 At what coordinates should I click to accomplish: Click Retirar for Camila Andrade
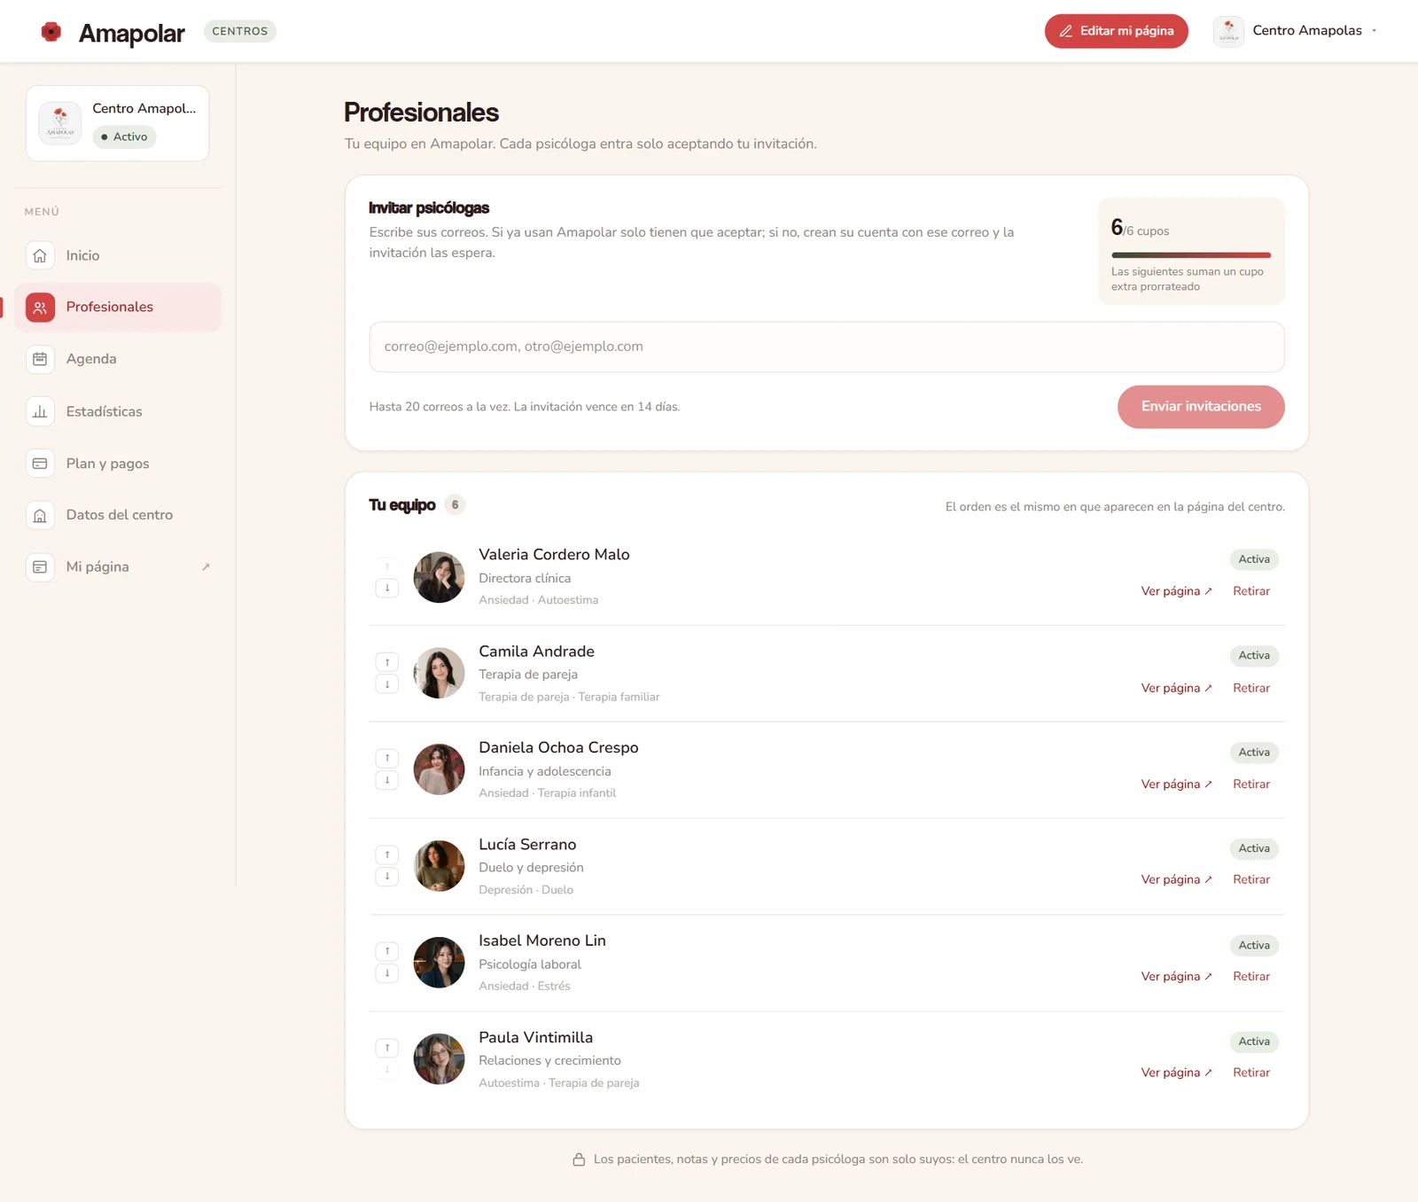[x=1251, y=688]
